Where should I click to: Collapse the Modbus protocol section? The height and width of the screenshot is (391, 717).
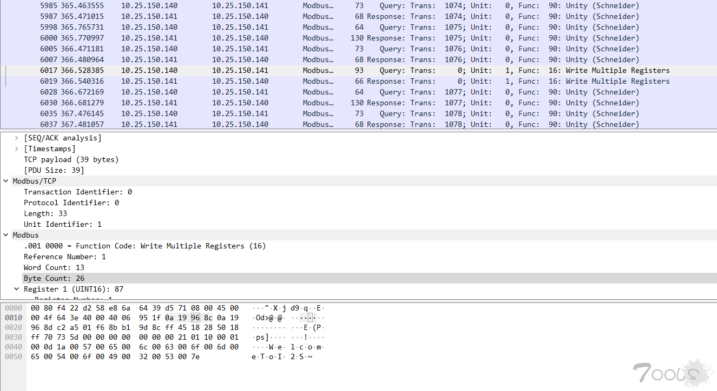pyautogui.click(x=6, y=235)
